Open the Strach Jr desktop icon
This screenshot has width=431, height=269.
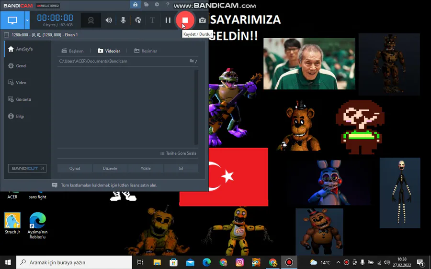pos(12,224)
